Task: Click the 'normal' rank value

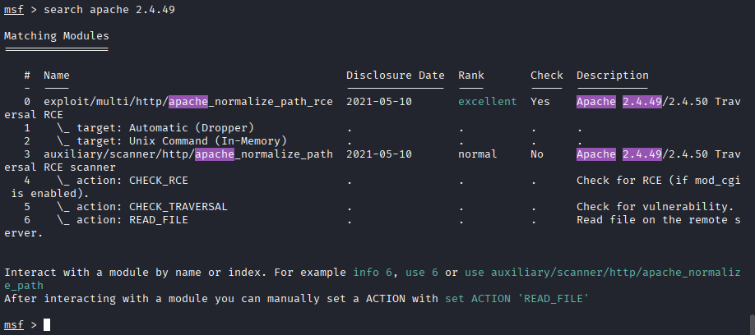Action: pyautogui.click(x=478, y=154)
